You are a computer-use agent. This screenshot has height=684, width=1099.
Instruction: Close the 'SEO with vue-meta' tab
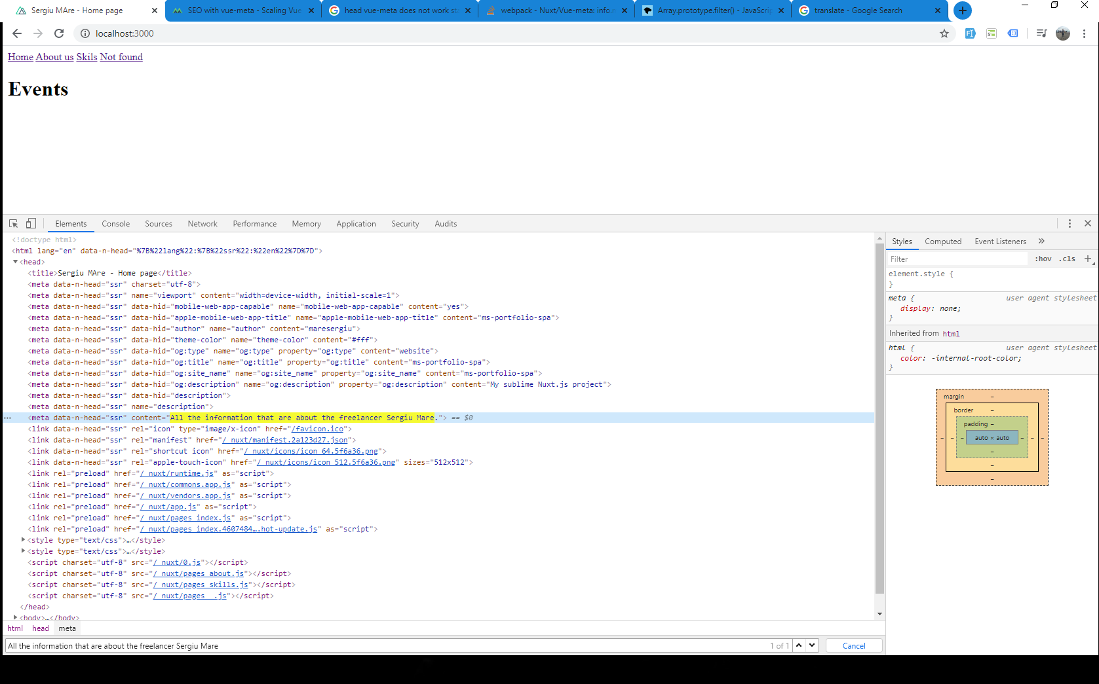pos(311,10)
